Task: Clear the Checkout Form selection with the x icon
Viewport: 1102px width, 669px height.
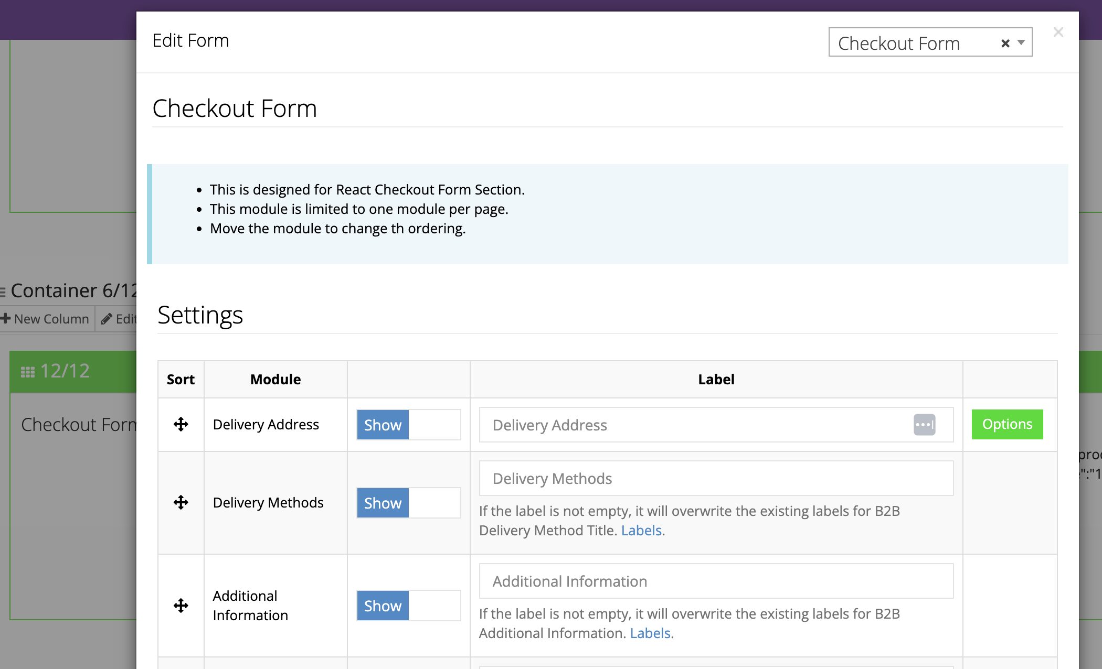Action: click(x=1005, y=44)
